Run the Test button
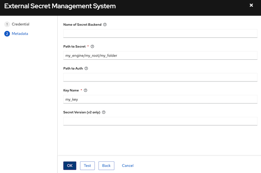 (x=87, y=166)
